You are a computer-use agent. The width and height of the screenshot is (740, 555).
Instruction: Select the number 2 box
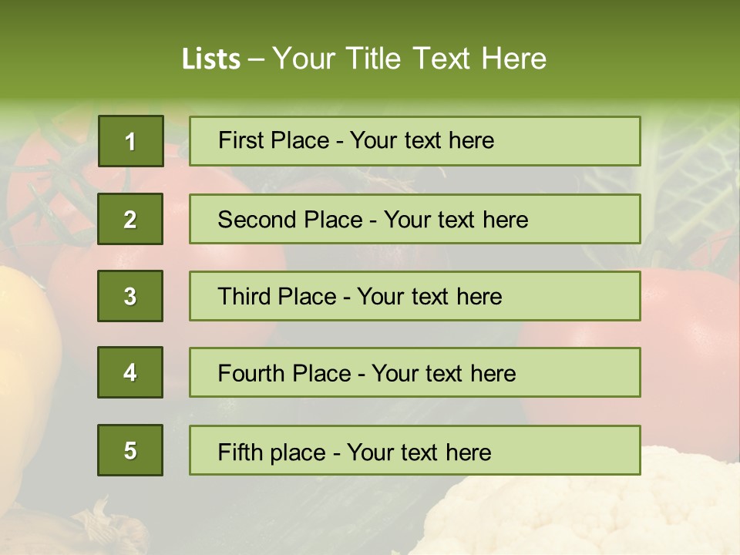coord(130,219)
